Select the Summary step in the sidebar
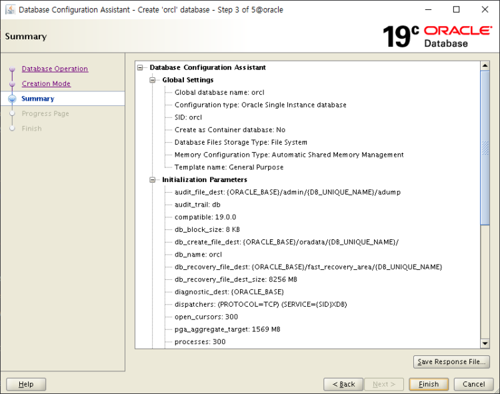This screenshot has height=394, width=500. click(38, 99)
